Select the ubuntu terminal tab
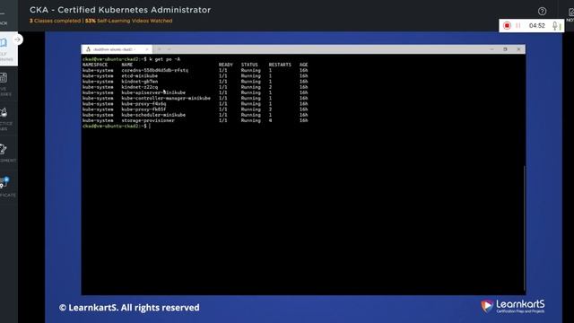 pyautogui.click(x=117, y=49)
